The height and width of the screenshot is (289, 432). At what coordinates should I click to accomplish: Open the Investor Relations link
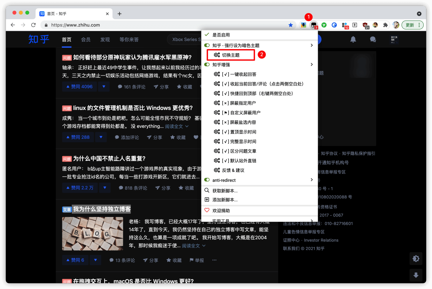click(x=321, y=240)
